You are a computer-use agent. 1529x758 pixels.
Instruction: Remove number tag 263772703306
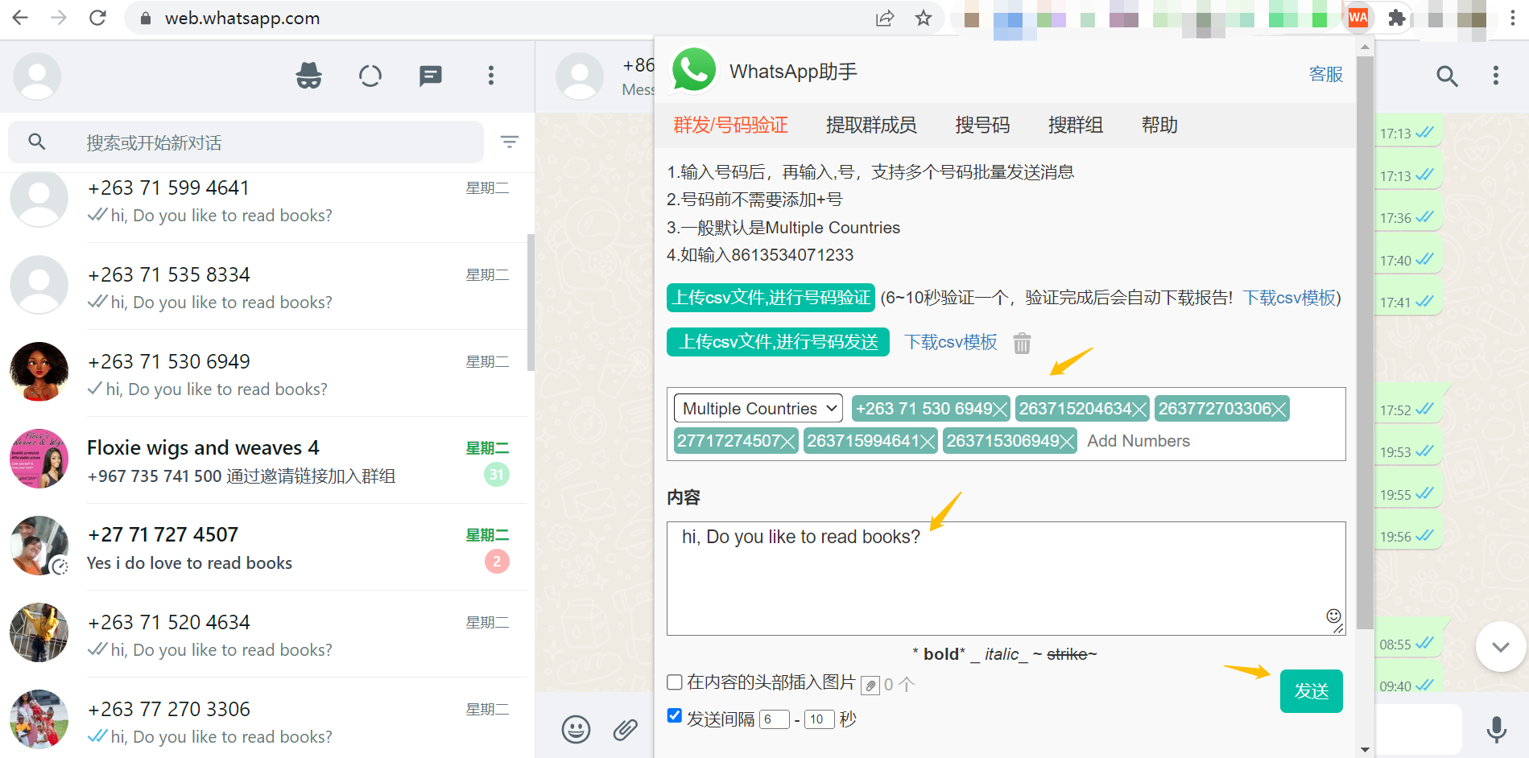[x=1279, y=410]
